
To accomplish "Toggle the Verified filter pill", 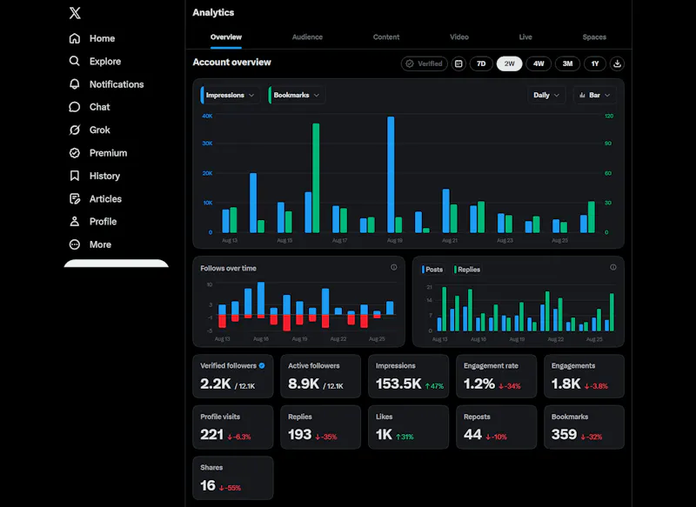I will (x=425, y=63).
